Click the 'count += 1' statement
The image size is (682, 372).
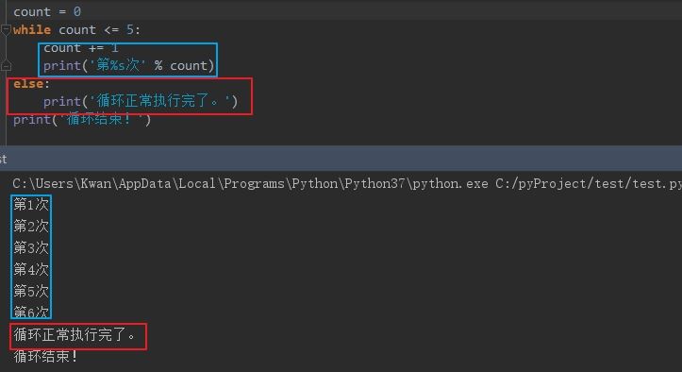(81, 48)
